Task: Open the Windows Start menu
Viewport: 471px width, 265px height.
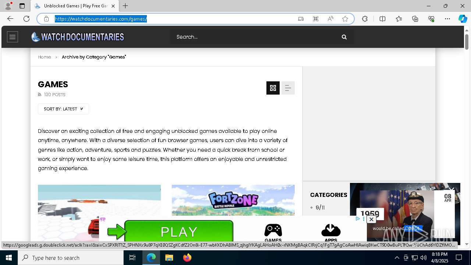Action: tap(9, 258)
